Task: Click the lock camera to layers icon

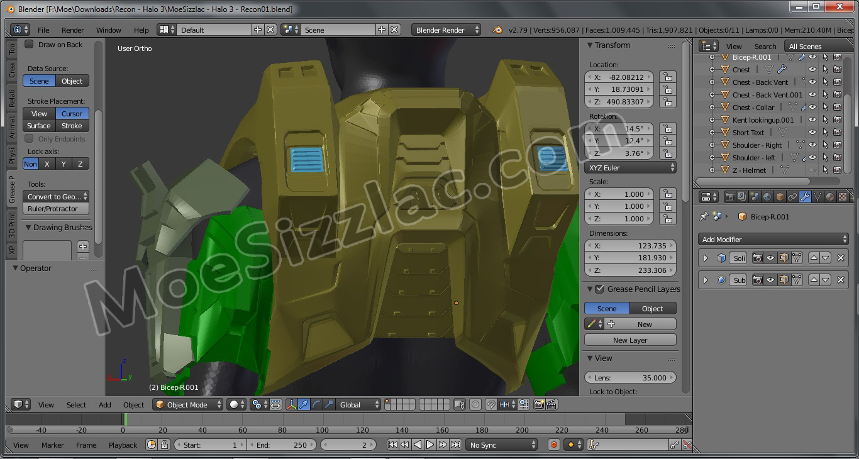Action: coord(460,405)
